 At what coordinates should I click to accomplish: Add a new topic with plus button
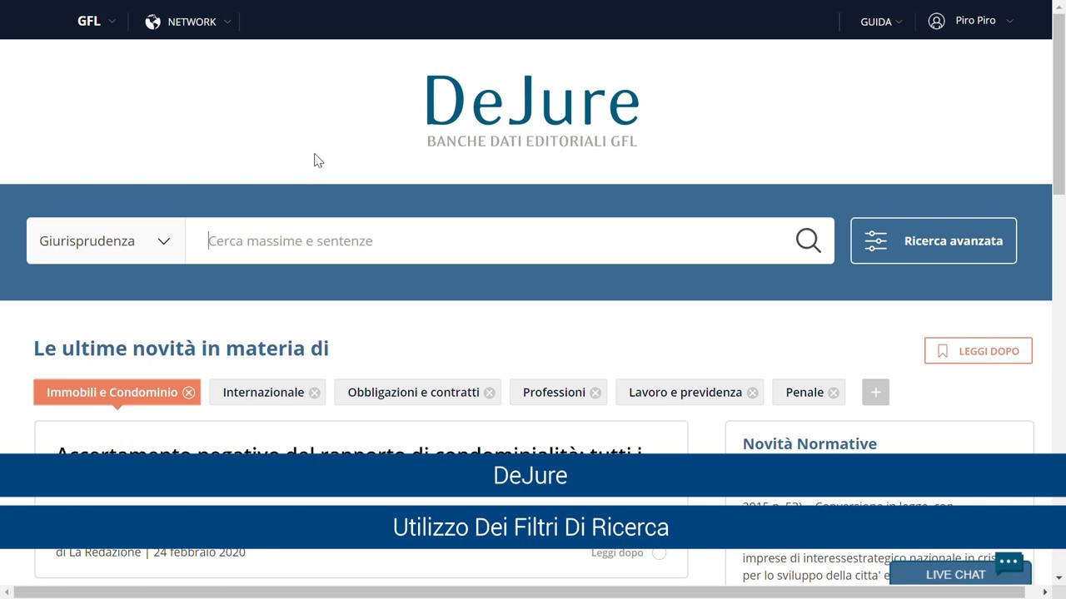[875, 392]
